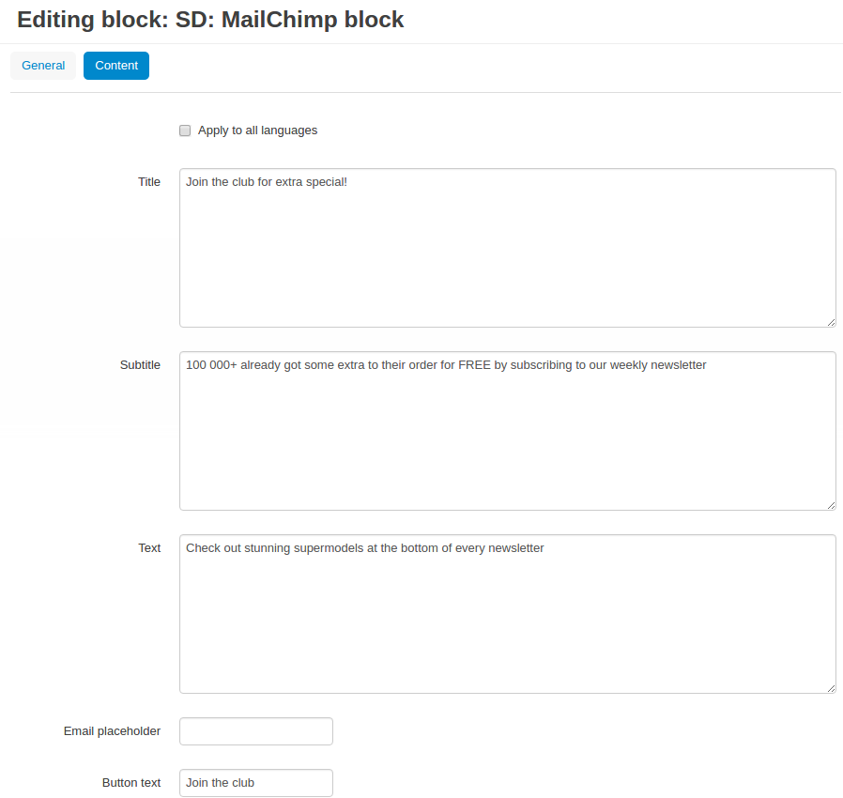Click the Subtitle textarea resize grip

pos(831,505)
